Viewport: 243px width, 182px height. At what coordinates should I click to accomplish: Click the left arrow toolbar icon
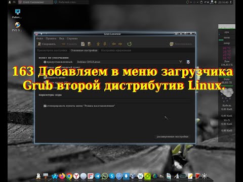tap(113, 44)
